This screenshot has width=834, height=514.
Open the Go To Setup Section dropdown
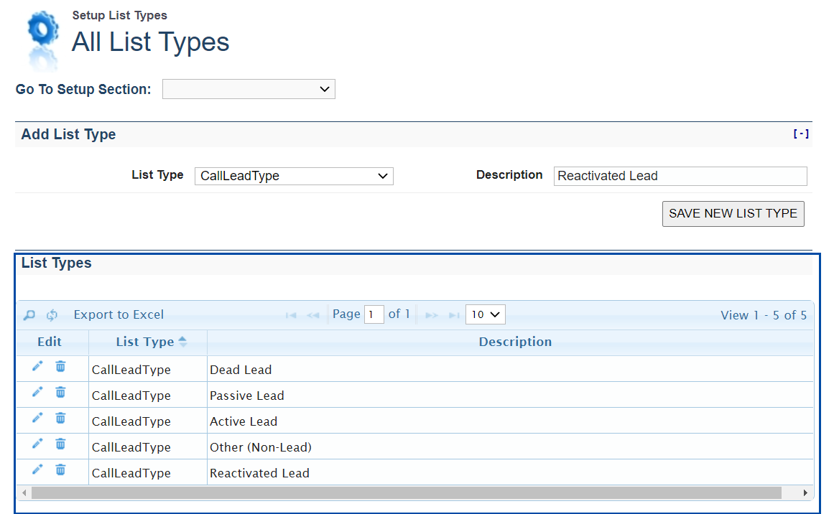tap(249, 89)
